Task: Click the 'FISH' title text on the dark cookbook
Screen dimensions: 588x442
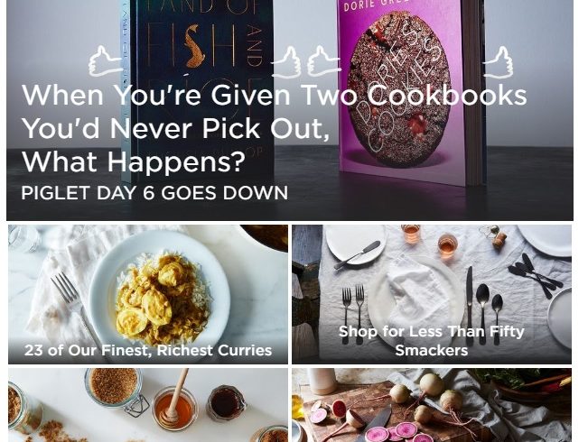Action: [191, 46]
